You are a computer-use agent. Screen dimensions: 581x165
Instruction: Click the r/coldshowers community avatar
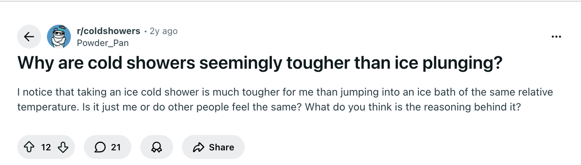pos(59,37)
